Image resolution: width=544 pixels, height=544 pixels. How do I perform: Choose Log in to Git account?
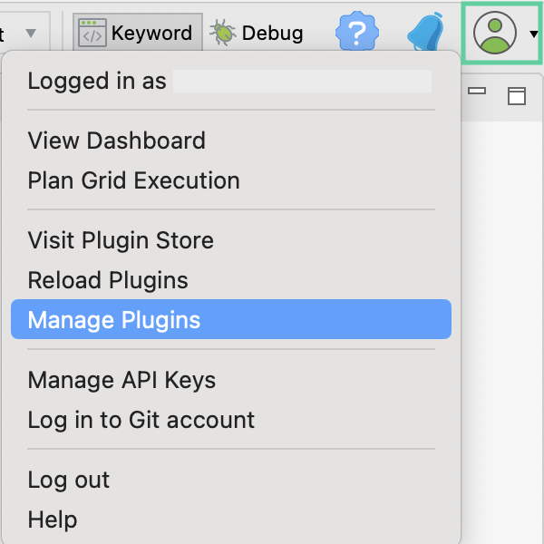click(x=141, y=420)
